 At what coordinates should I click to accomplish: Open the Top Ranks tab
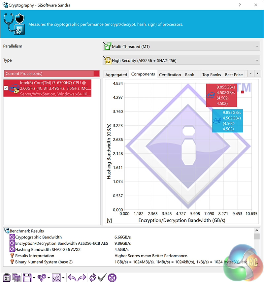click(x=212, y=75)
